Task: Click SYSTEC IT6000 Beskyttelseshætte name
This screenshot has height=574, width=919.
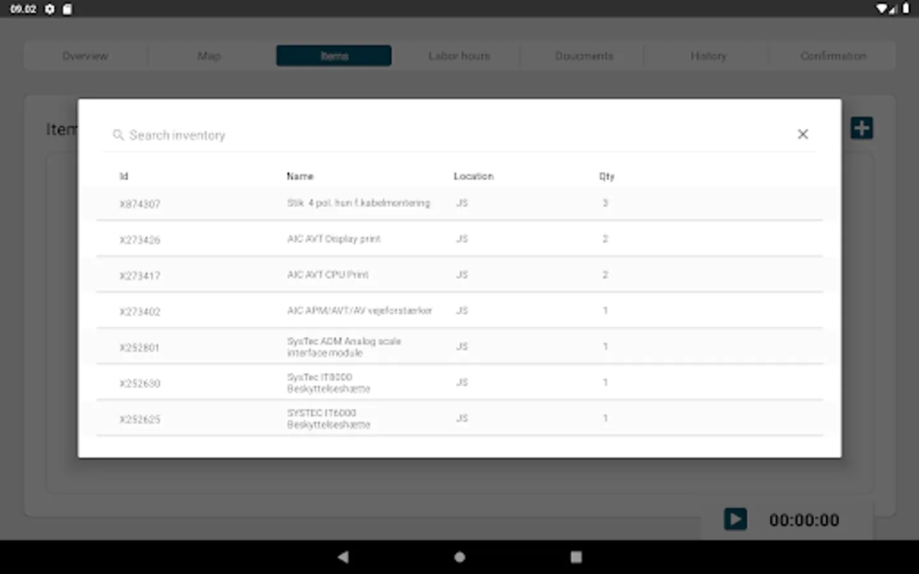Action: pos(329,418)
